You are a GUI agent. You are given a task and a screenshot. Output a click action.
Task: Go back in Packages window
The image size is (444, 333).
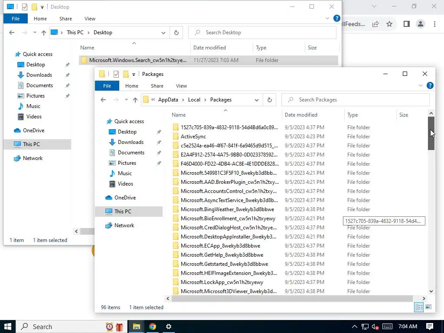coord(103,100)
